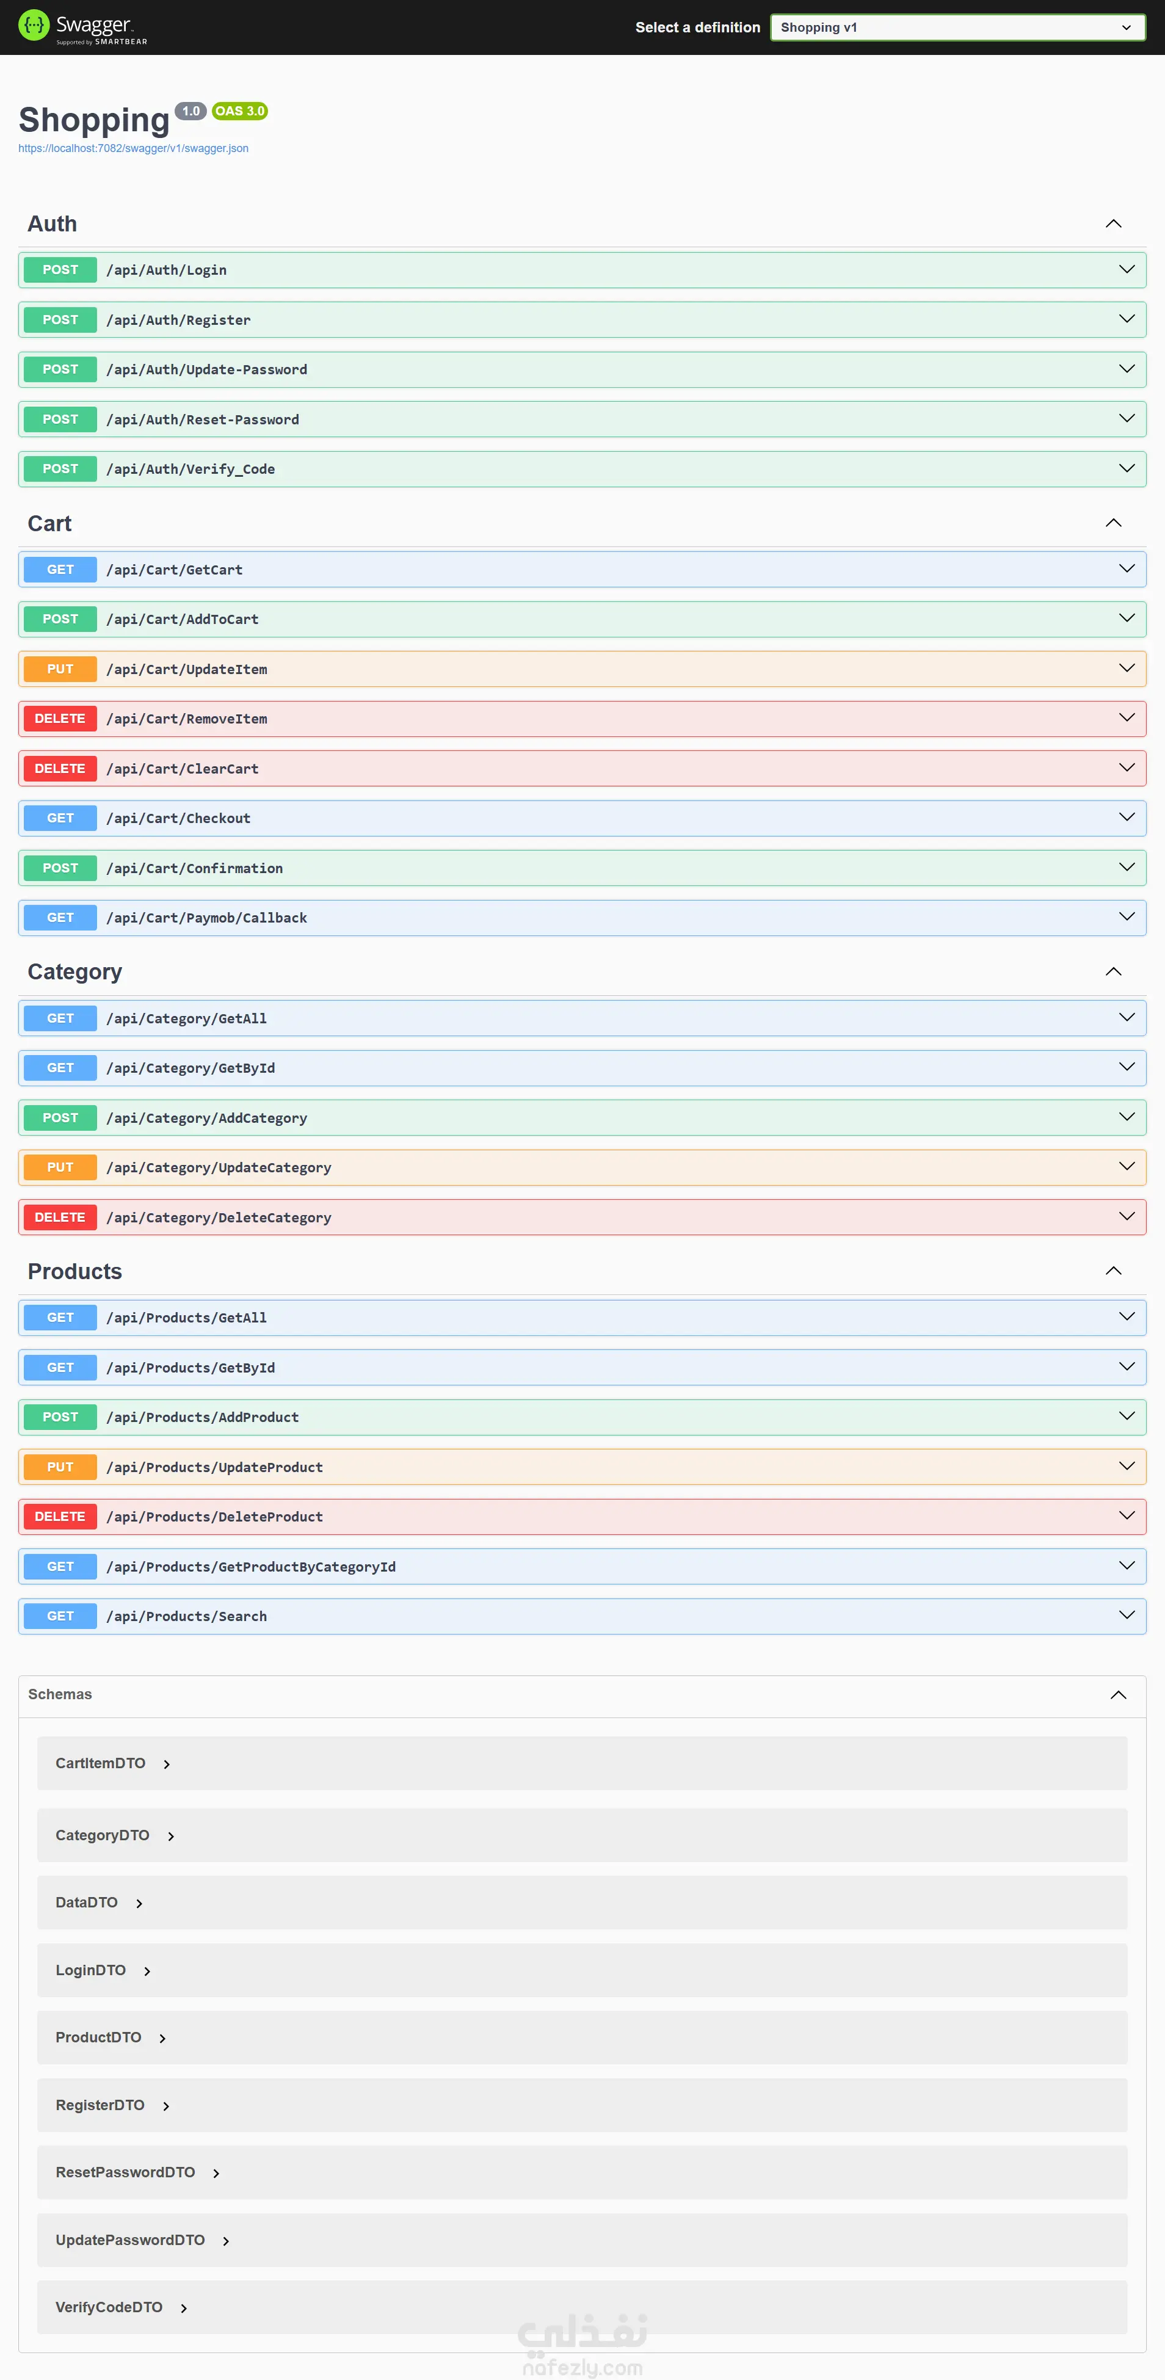Collapse the Auth section
This screenshot has height=2380, width=1165.
(1113, 223)
